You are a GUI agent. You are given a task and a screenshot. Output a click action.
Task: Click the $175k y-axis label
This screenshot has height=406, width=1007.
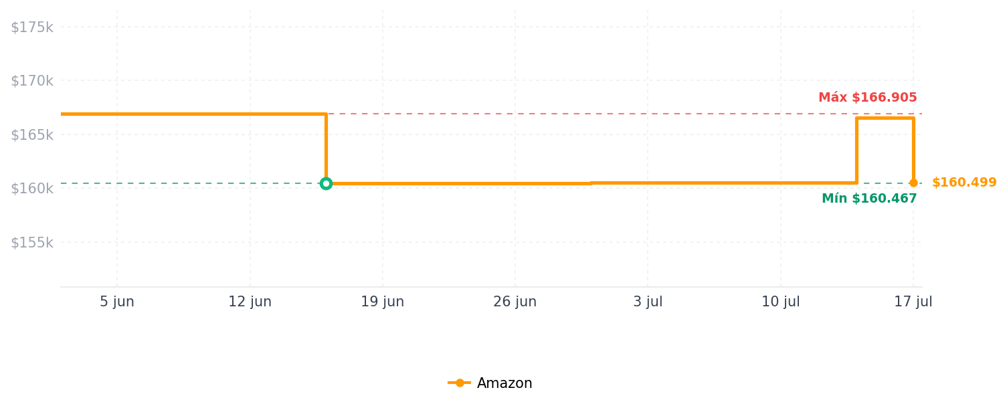(x=31, y=27)
